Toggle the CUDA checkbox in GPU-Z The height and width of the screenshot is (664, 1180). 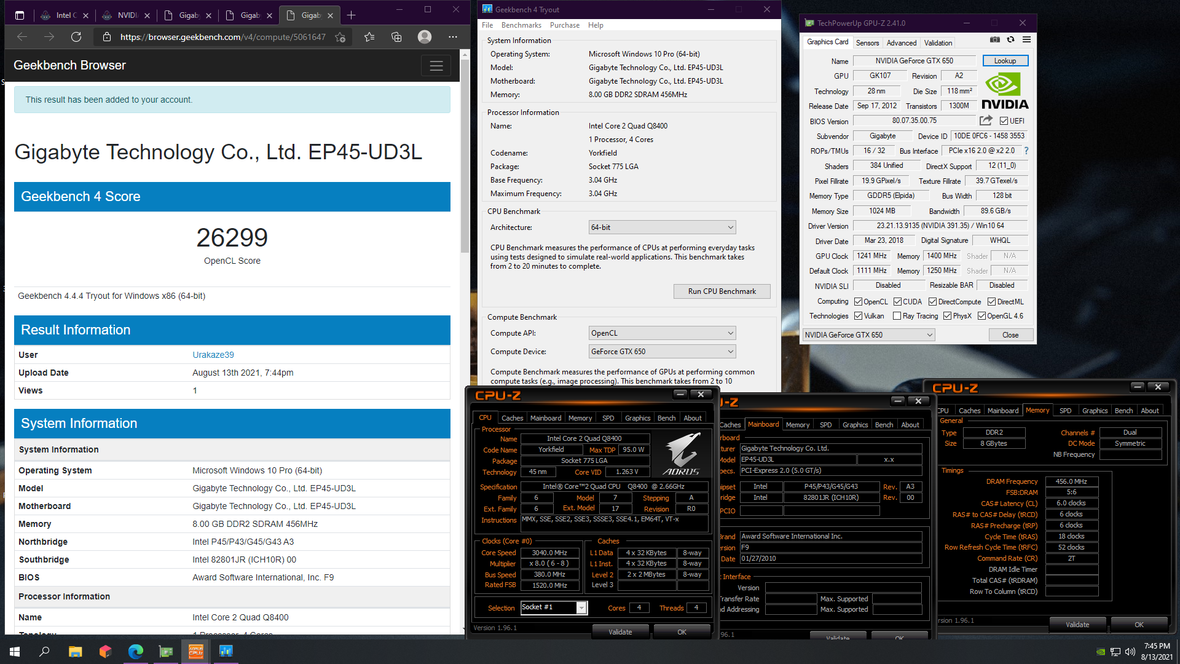(x=897, y=302)
